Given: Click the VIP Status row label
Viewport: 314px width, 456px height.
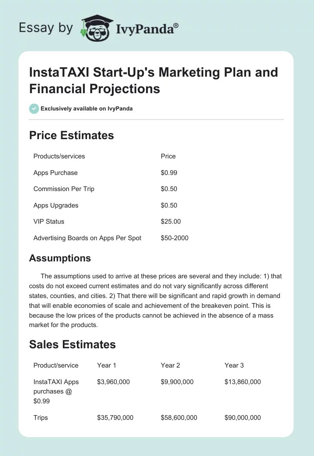Looking at the screenshot, I should click(x=49, y=221).
